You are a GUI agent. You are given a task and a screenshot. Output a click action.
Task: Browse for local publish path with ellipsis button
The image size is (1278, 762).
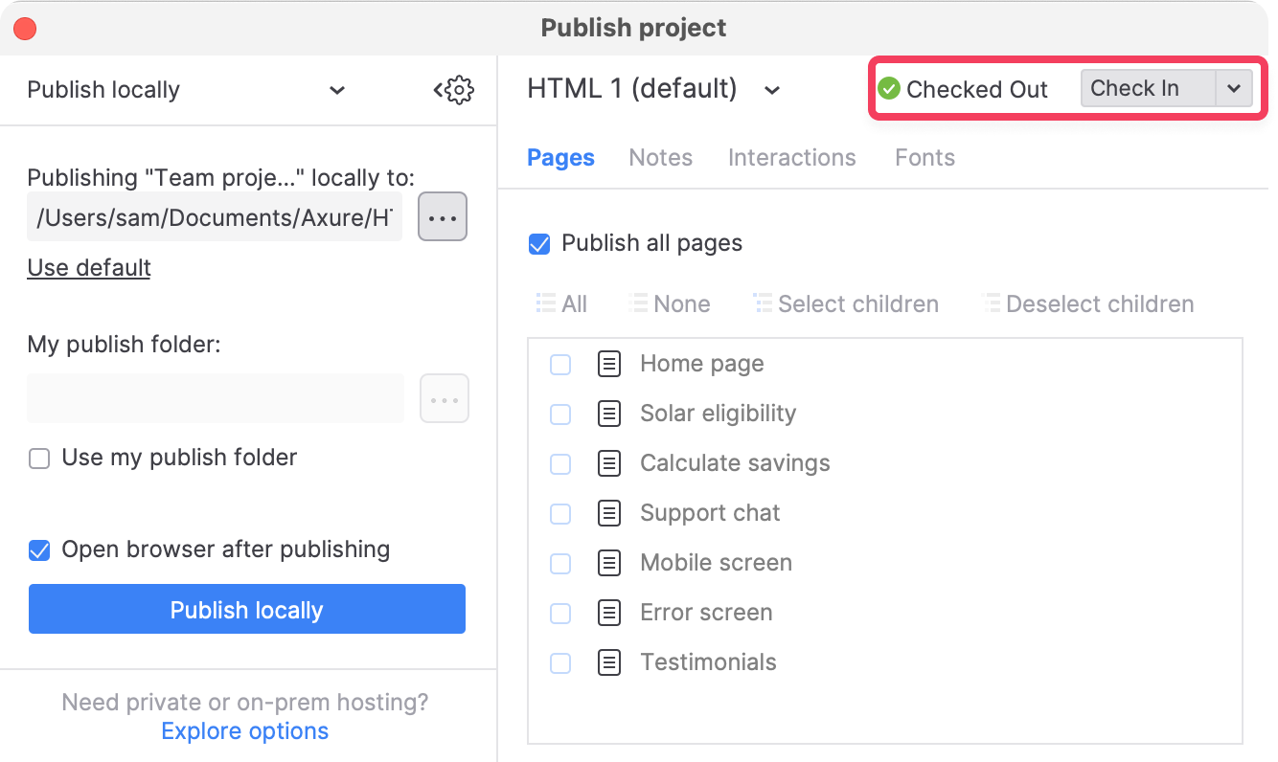pyautogui.click(x=443, y=217)
